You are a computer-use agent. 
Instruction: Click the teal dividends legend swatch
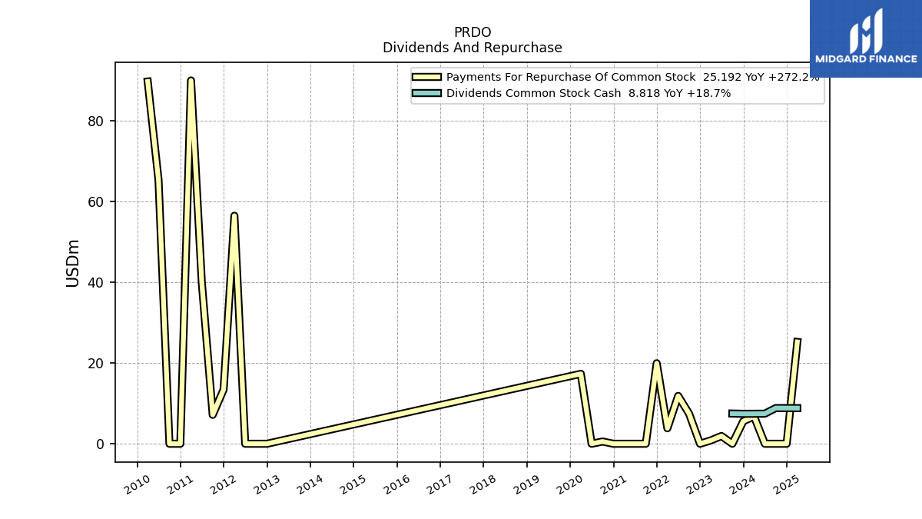[426, 93]
